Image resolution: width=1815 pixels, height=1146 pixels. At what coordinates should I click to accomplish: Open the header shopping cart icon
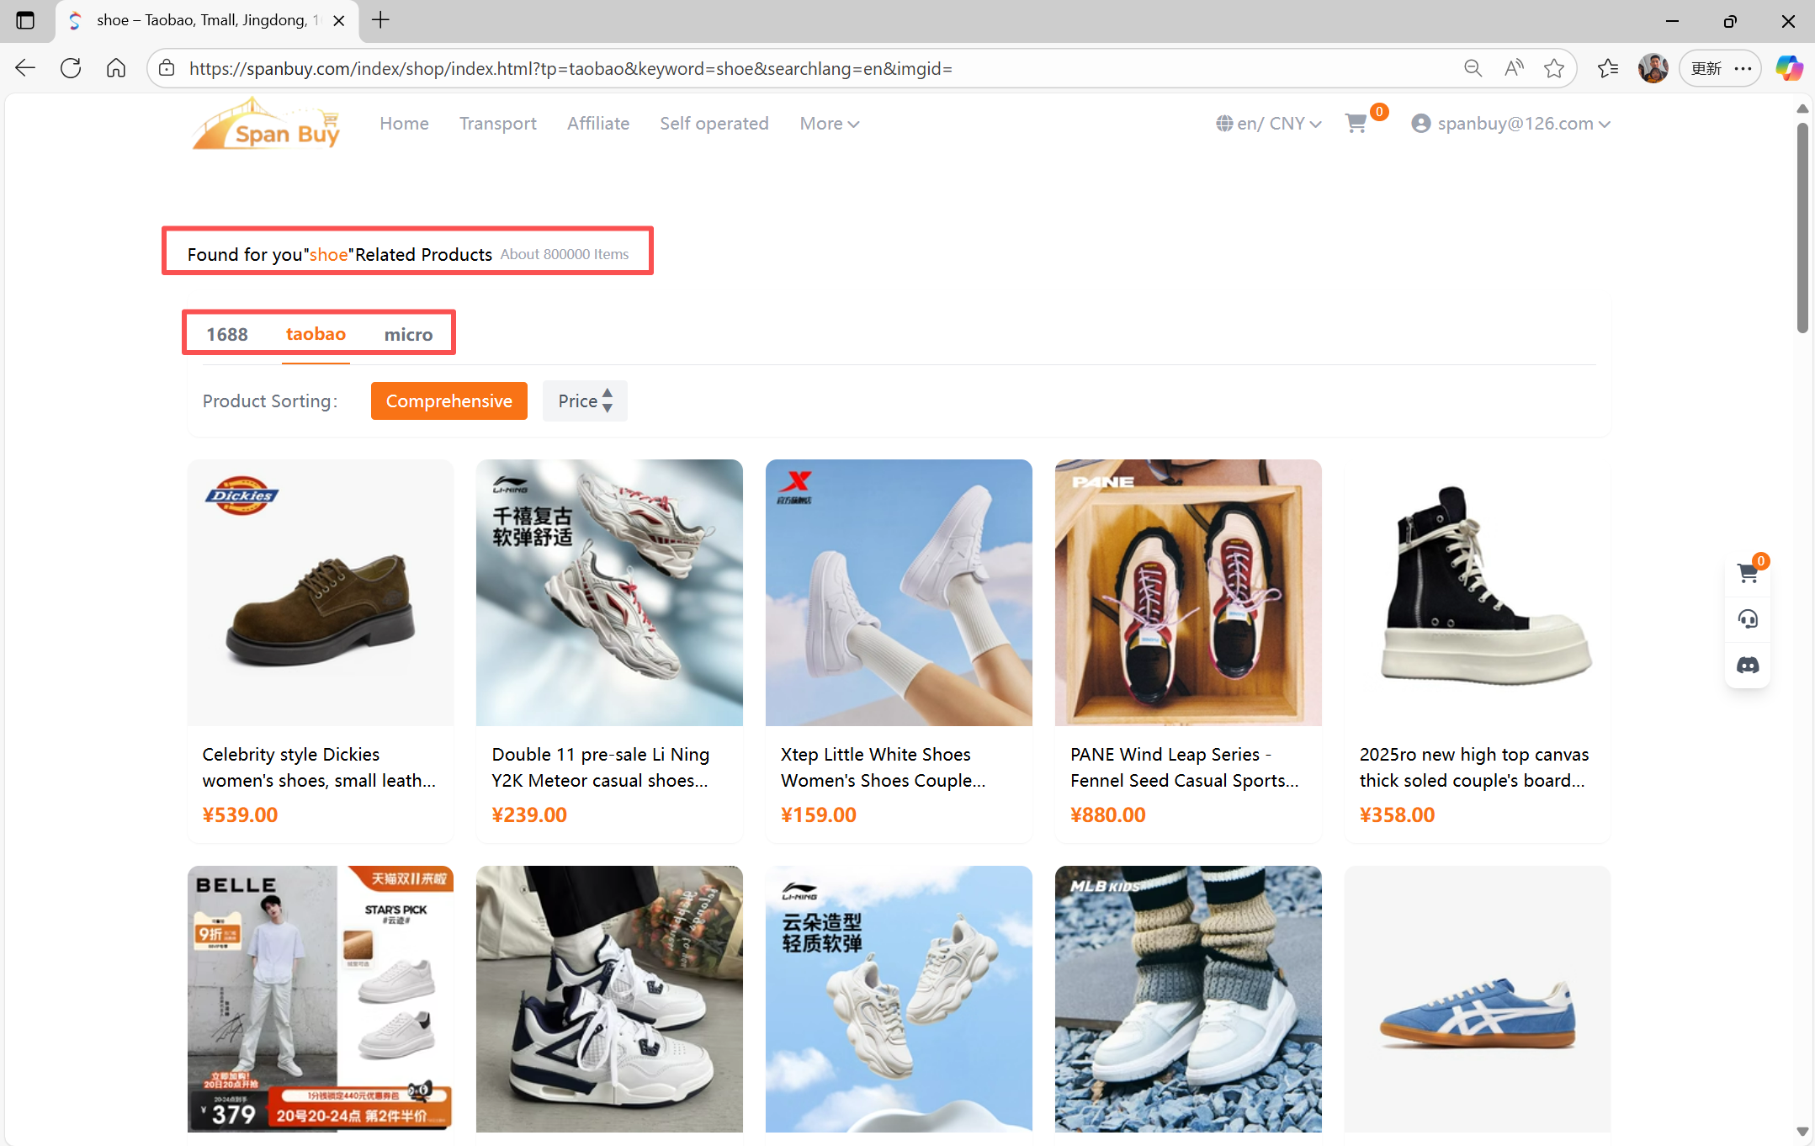(1356, 124)
